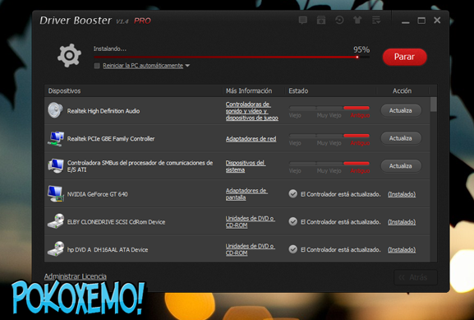Close the Driver Booster window
Image resolution: width=474 pixels, height=320 pixels.
point(437,20)
